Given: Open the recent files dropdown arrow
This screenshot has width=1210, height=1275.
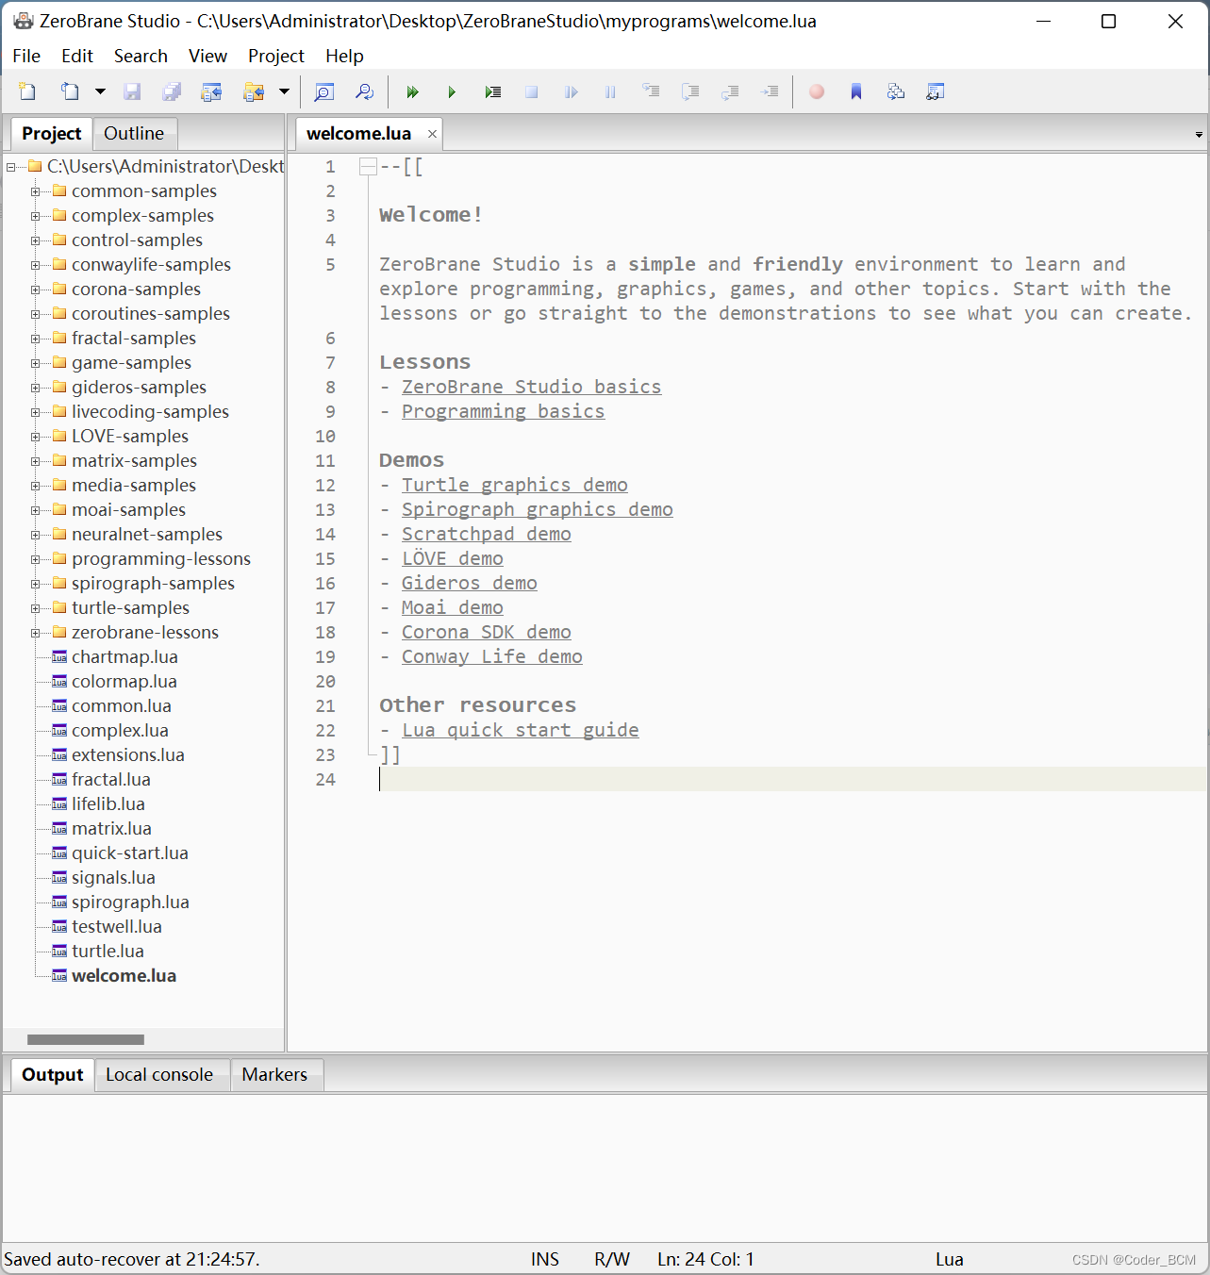Looking at the screenshot, I should [x=100, y=91].
